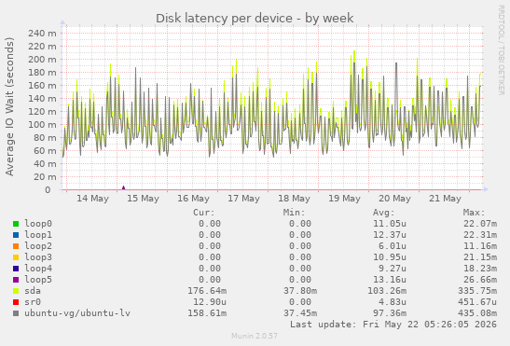Select the 'loop4' legend label
This screenshot has height=346, width=510.
pos(38,269)
